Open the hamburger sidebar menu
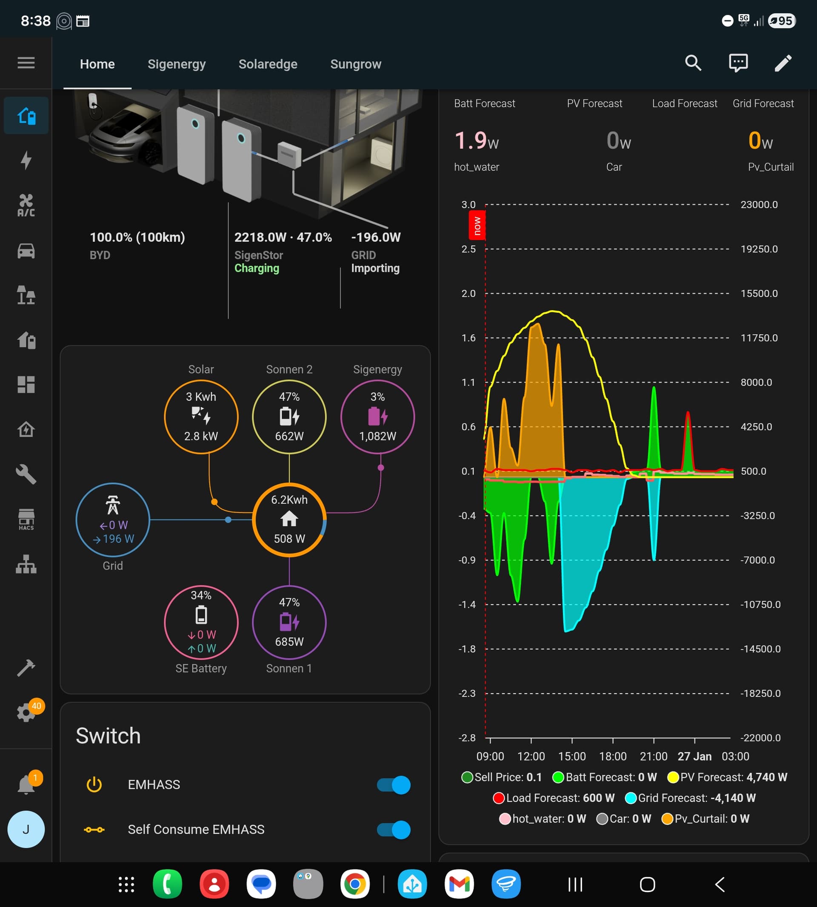 click(26, 63)
